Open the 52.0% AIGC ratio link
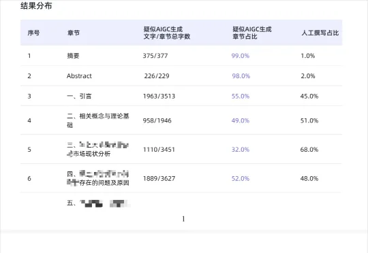The height and width of the screenshot is (253, 368). pos(241,178)
